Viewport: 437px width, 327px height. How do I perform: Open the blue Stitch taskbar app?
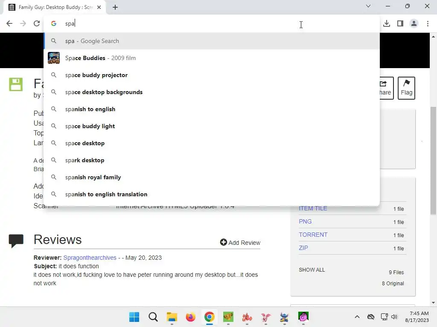284,317
